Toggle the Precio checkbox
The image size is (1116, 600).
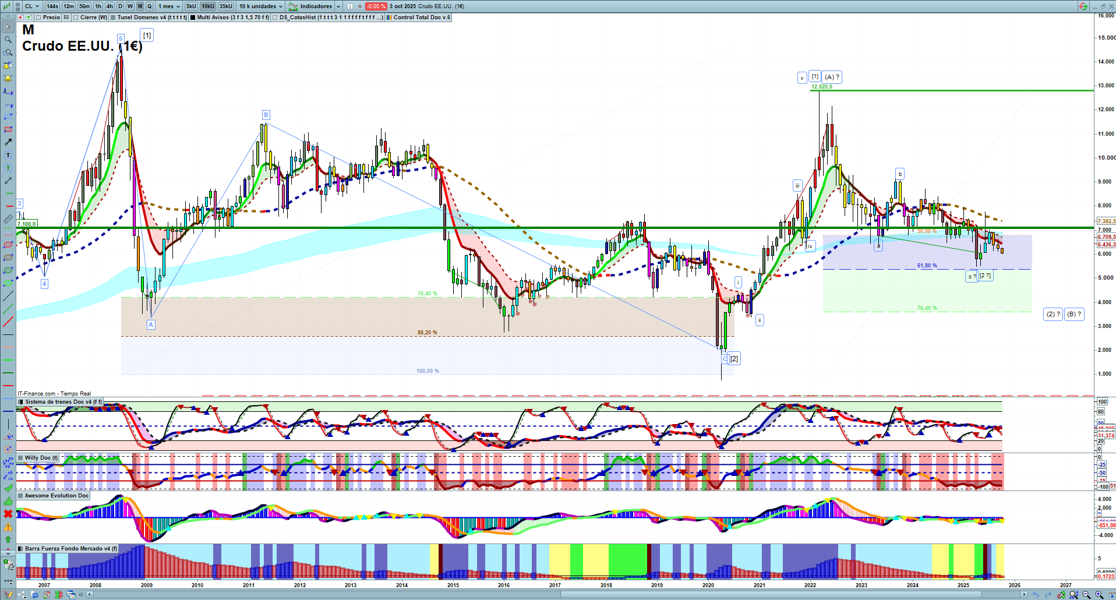[38, 17]
